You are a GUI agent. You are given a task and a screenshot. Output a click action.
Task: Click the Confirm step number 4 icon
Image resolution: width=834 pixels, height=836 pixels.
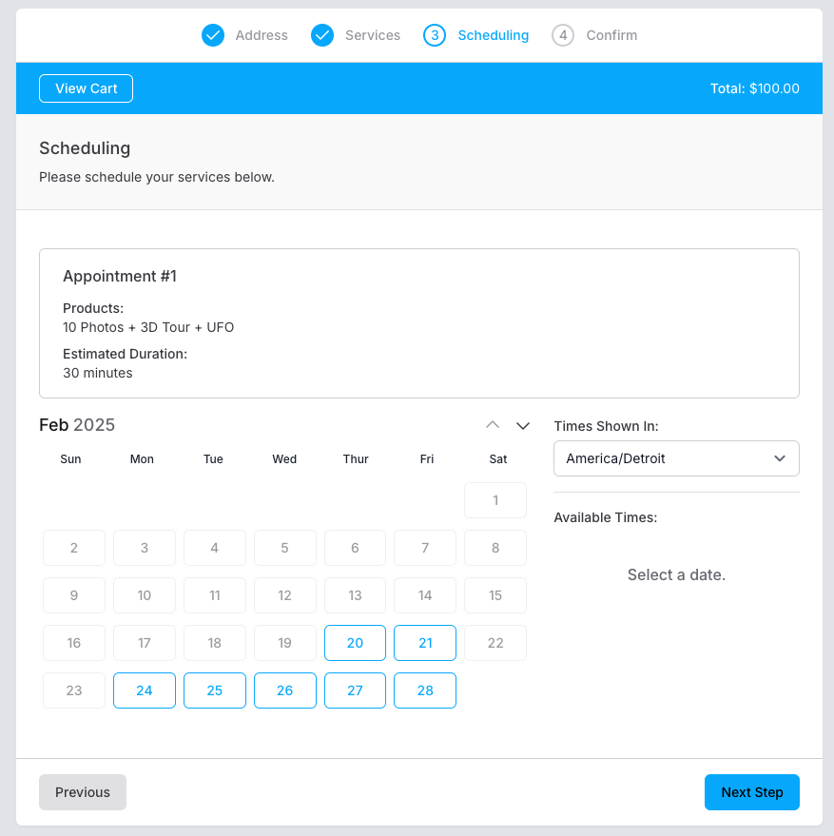(x=563, y=35)
